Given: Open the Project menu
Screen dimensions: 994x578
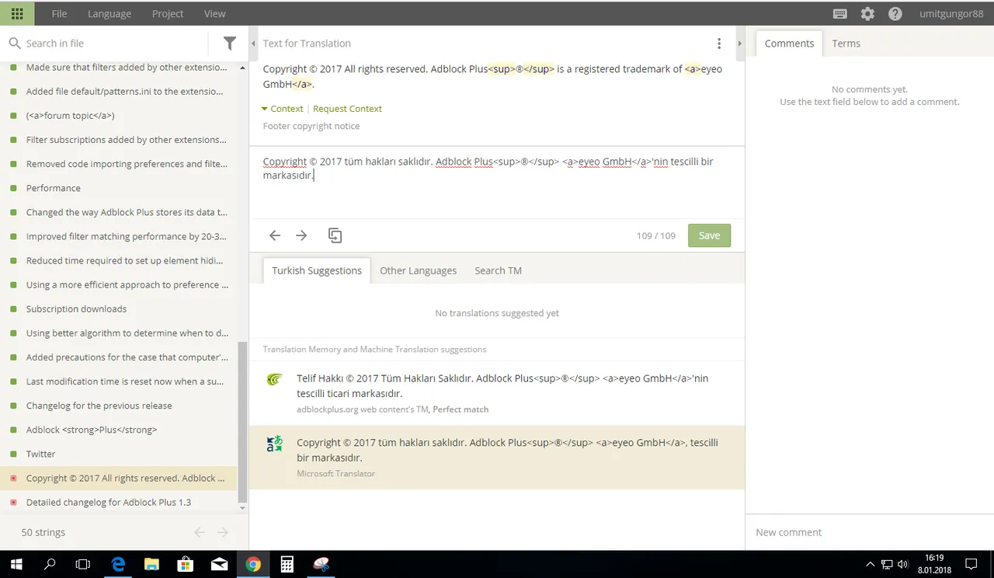Looking at the screenshot, I should [x=168, y=13].
